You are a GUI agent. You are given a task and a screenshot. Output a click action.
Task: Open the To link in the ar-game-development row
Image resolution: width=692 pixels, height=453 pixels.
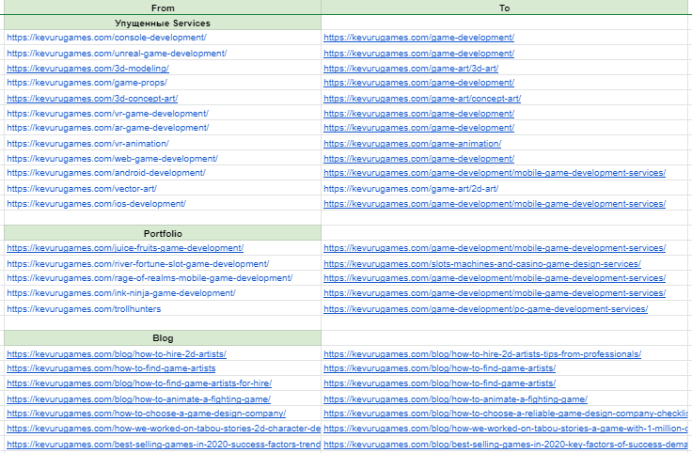point(418,128)
